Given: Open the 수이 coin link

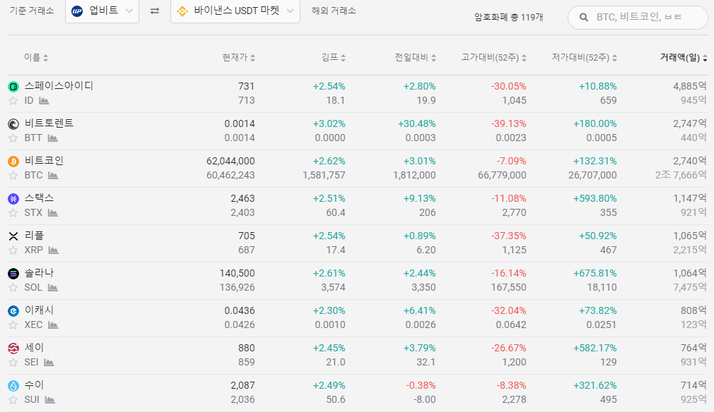Looking at the screenshot, I should coord(34,384).
